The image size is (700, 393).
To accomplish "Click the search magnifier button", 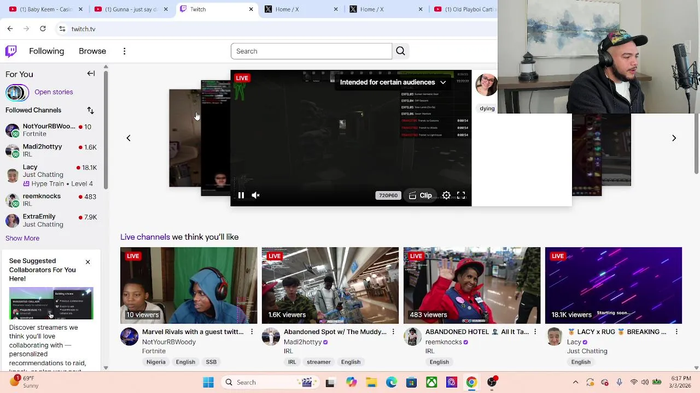I will click(400, 51).
